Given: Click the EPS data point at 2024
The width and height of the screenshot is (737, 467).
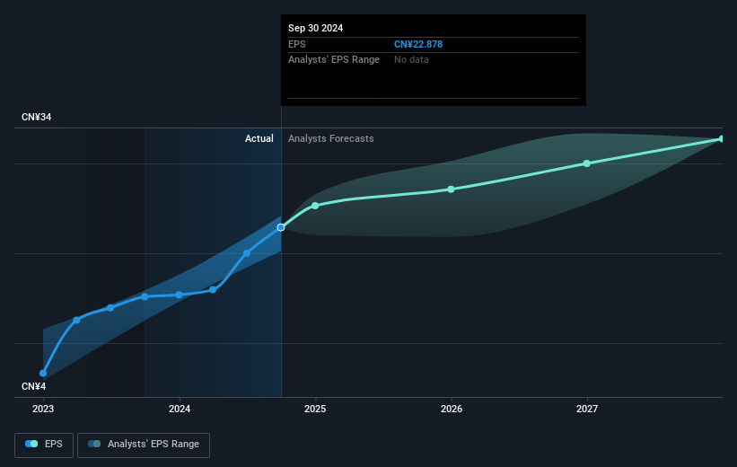Looking at the screenshot, I should tap(179, 295).
